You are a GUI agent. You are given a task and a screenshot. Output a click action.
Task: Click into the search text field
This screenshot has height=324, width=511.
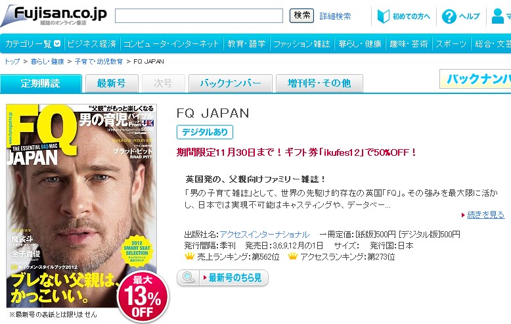coord(199,16)
